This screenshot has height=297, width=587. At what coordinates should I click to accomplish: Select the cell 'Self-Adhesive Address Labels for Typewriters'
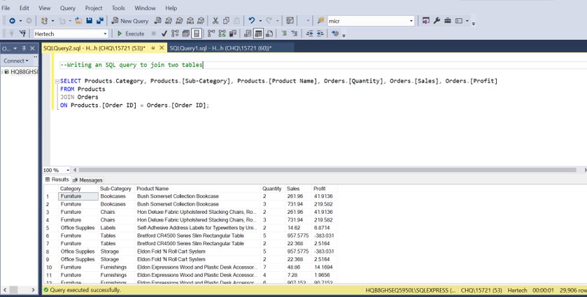click(x=197, y=228)
